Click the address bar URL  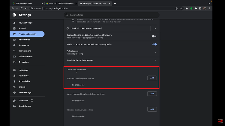click(x=56, y=8)
